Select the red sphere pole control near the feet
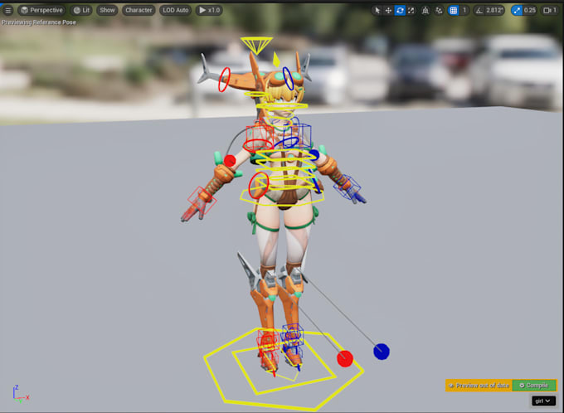Viewport: 564px width, 413px height. 345,358
